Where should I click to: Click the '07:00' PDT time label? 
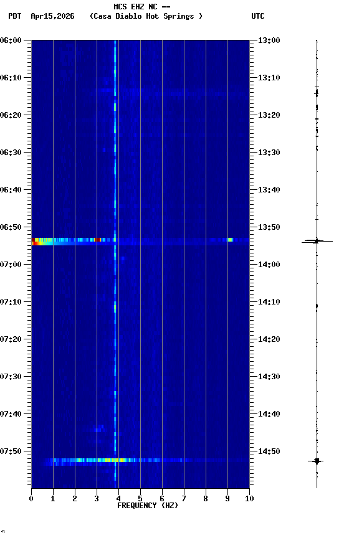pyautogui.click(x=11, y=265)
